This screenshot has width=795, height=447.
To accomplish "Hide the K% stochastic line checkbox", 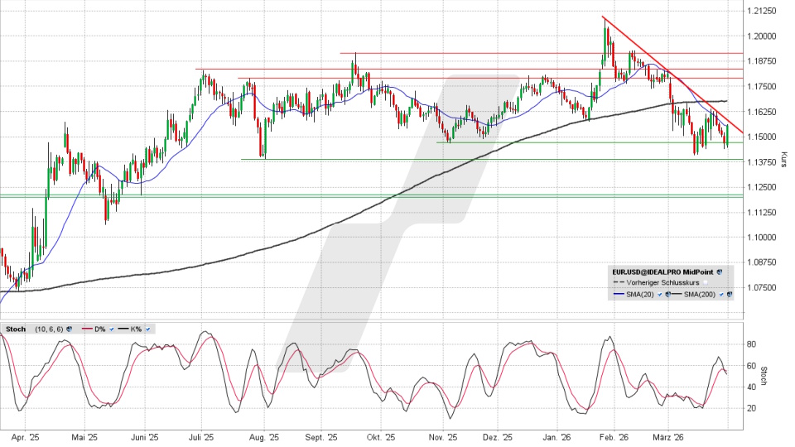I will point(147,329).
